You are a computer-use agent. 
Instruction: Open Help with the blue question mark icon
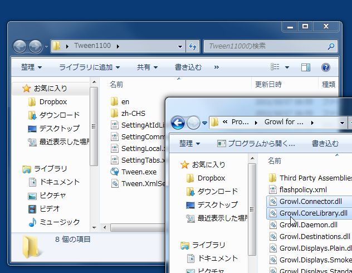(x=325, y=67)
